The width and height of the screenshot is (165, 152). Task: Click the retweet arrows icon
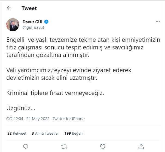(x=64, y=147)
